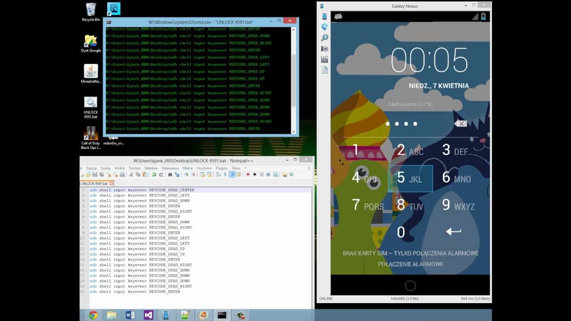Click Run Macro Multiple Times icon in Notepad++
This screenshot has height=321, width=571.
[269, 174]
